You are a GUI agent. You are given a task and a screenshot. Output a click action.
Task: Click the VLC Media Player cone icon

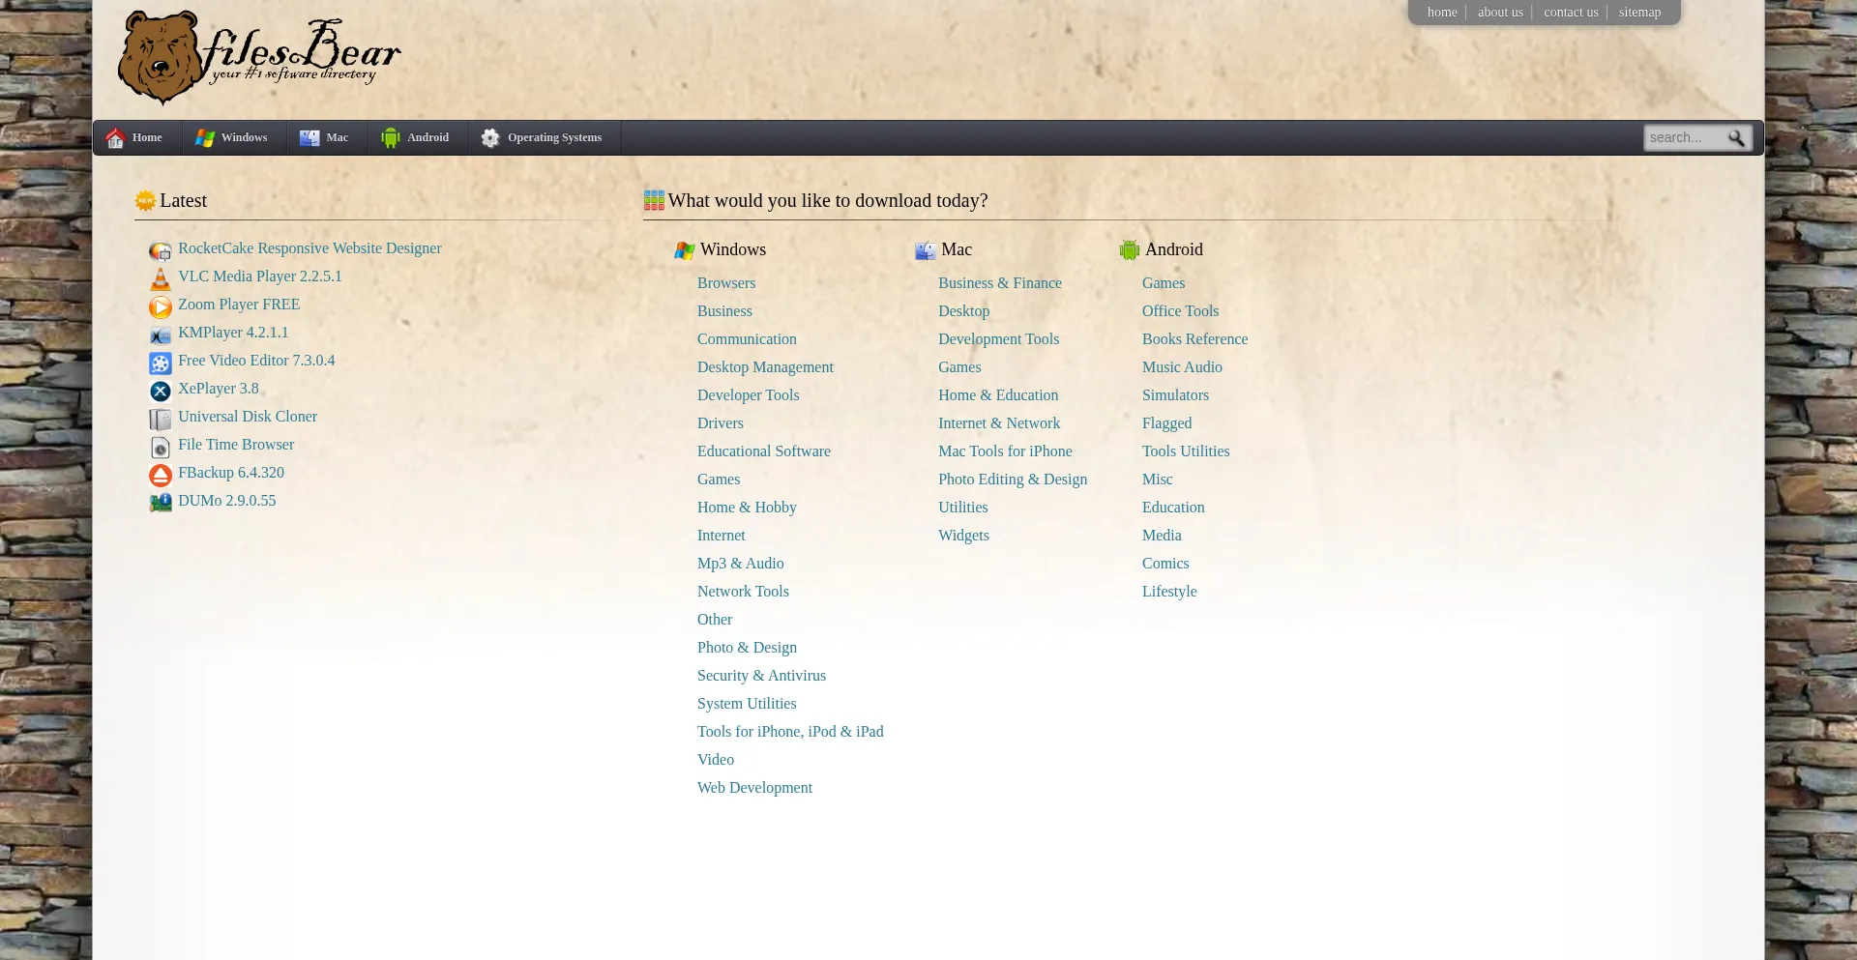(x=160, y=279)
